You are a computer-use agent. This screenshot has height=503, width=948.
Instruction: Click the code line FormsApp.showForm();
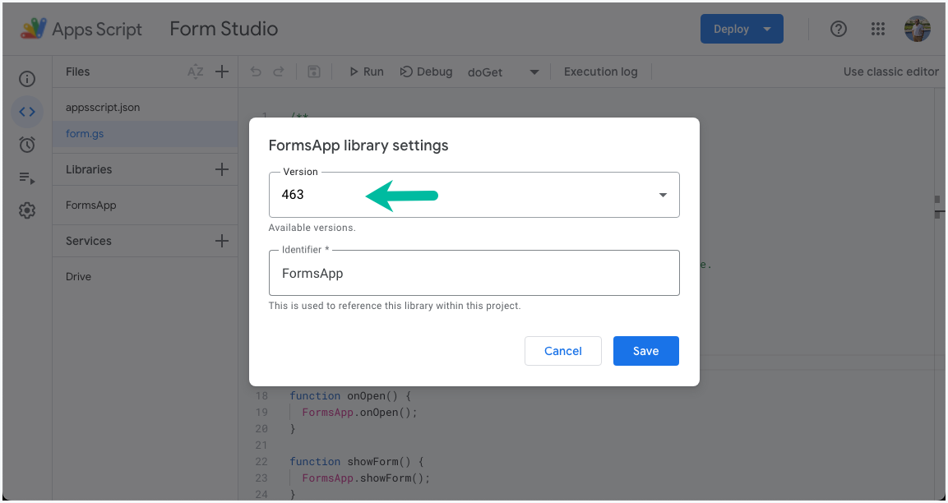click(x=367, y=478)
